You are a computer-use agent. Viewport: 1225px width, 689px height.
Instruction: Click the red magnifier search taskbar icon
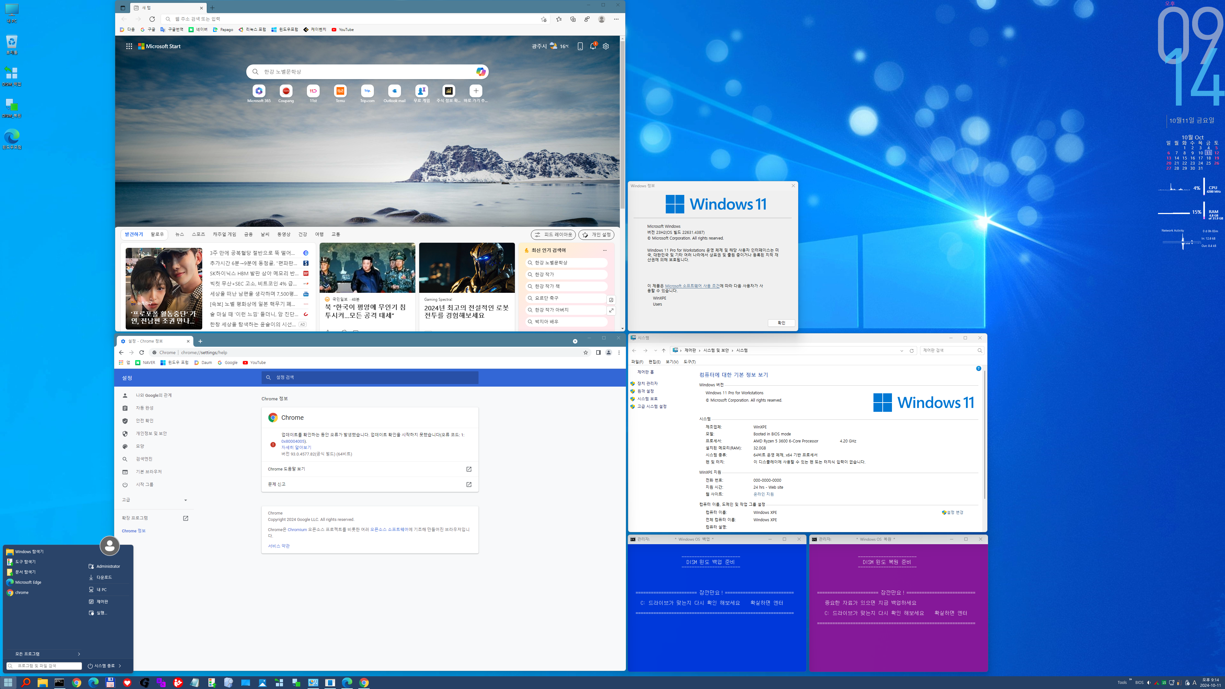[26, 682]
